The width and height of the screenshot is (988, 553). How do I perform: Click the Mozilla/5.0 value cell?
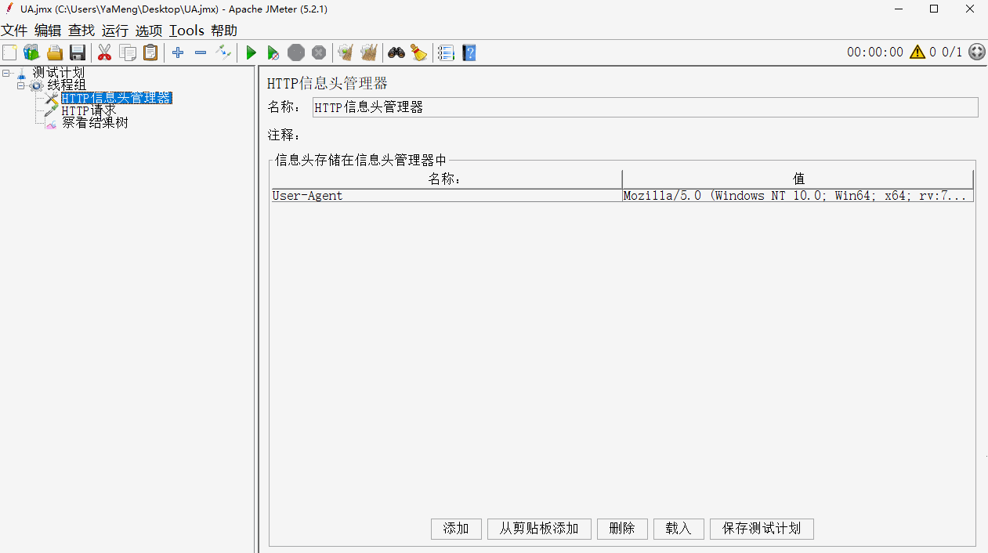coord(798,196)
